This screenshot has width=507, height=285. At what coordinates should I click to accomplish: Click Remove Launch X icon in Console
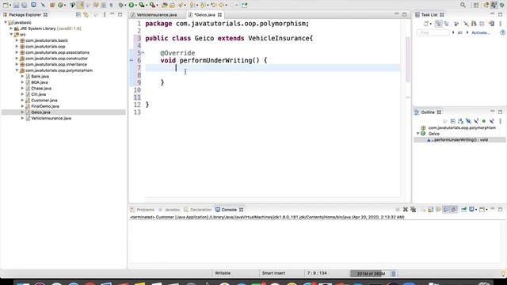coord(405,209)
